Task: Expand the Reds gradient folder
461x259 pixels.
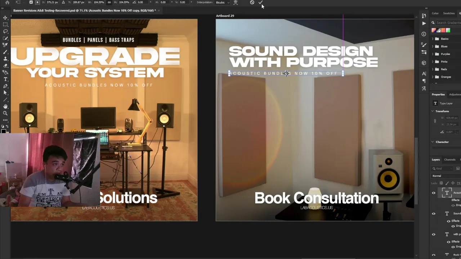Action: [x=433, y=69]
